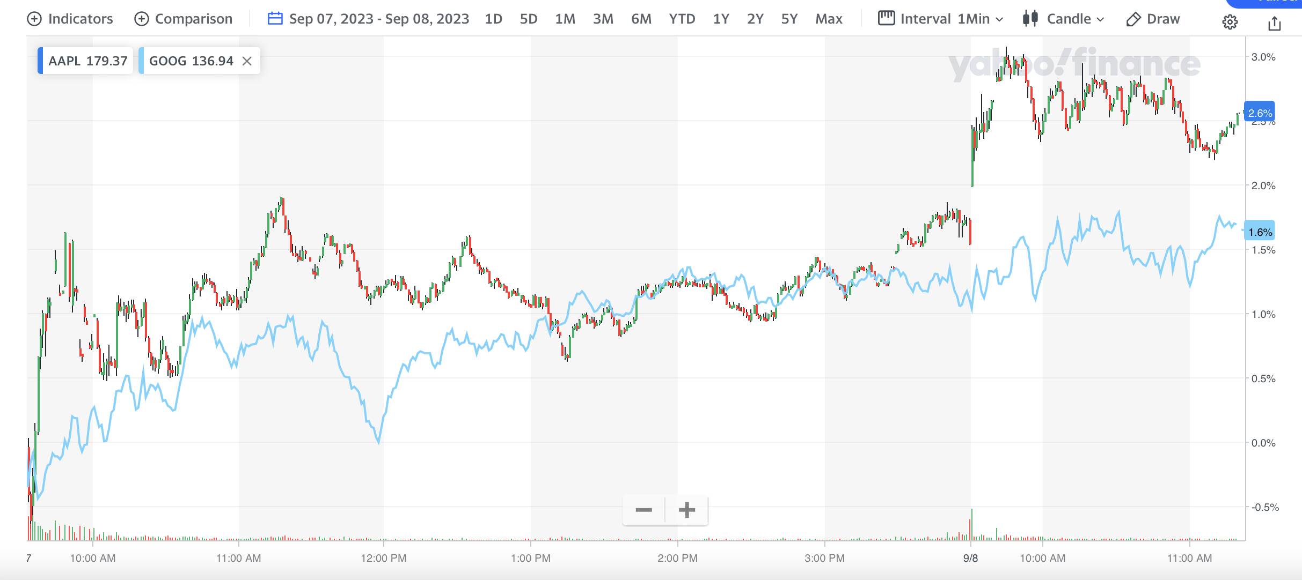Select the 1Y range
The width and height of the screenshot is (1302, 580).
[x=721, y=19]
